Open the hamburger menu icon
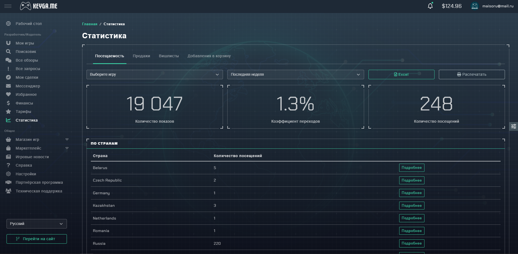The height and width of the screenshot is (254, 518). 8,6
